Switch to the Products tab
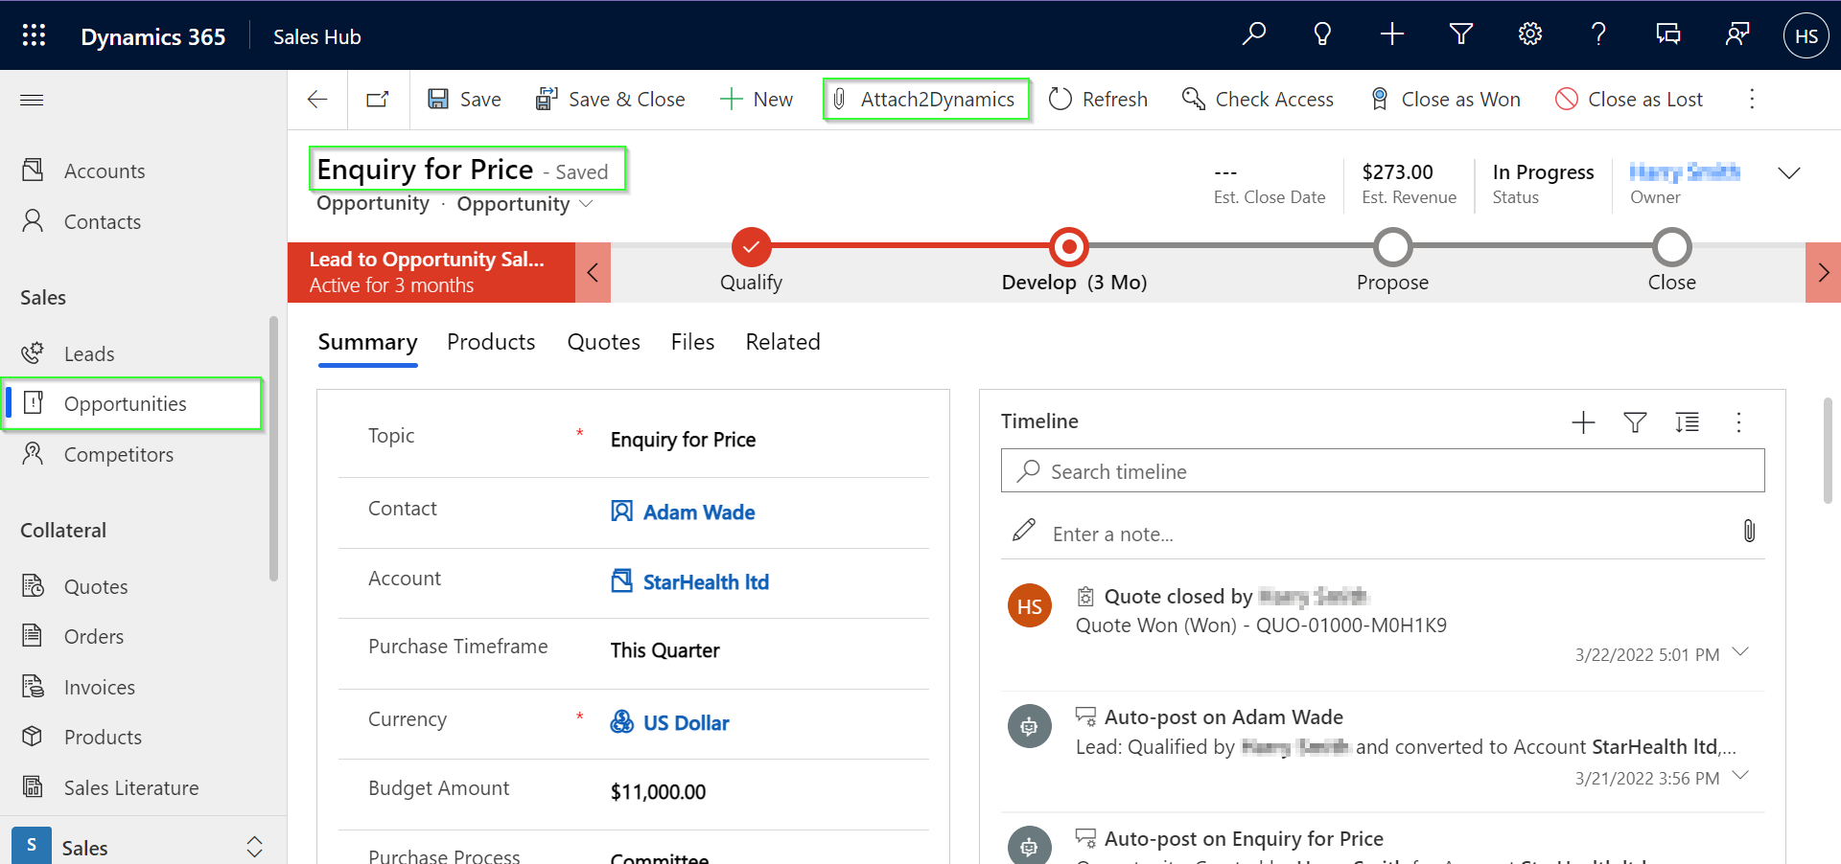 pyautogui.click(x=491, y=342)
